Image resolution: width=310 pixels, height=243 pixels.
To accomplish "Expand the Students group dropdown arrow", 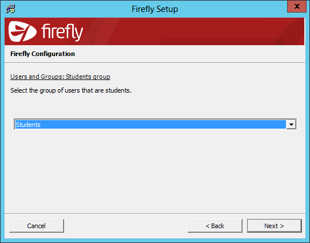I will [291, 125].
